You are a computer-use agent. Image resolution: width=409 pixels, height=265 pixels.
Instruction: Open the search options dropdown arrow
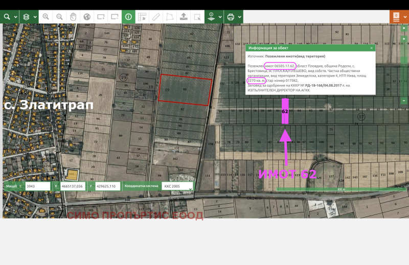coord(15,16)
